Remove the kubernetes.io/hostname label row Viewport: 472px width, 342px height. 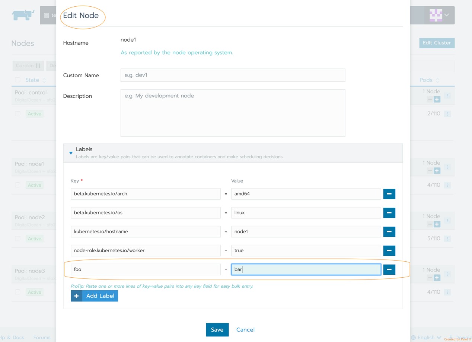point(389,232)
